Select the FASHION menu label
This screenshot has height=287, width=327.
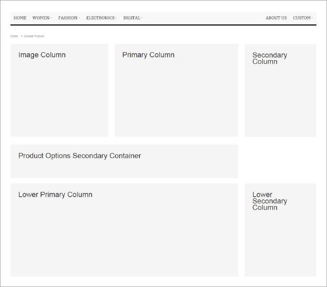[x=67, y=18]
